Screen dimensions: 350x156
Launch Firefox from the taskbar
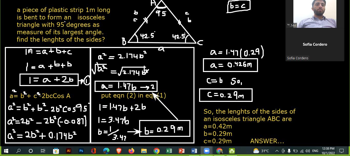131,151
